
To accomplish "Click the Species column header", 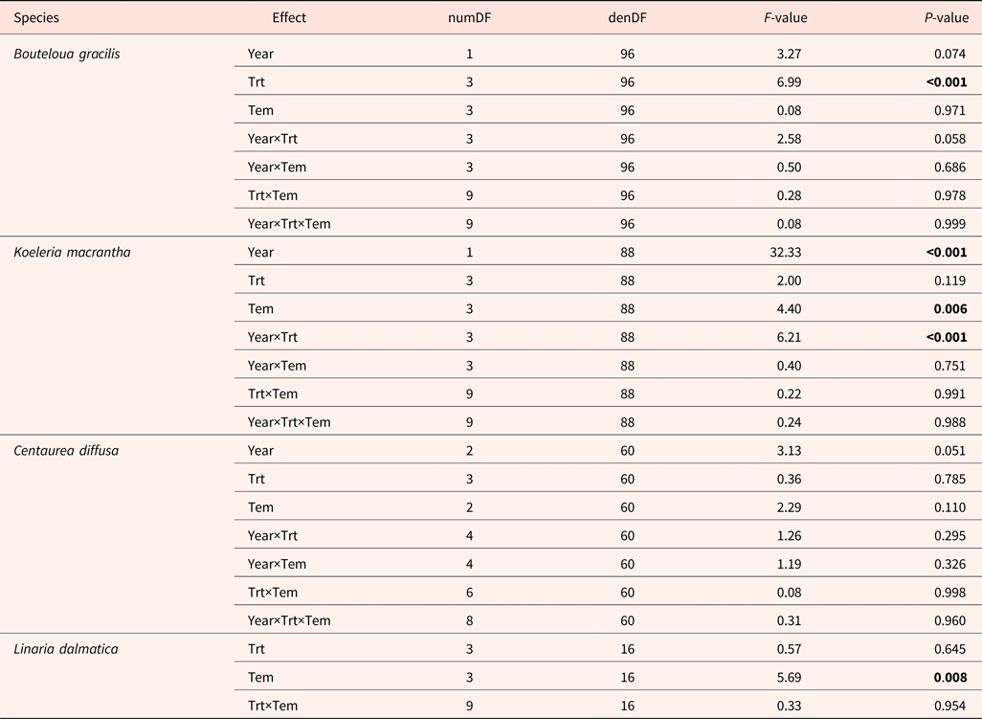I will coord(36,17).
